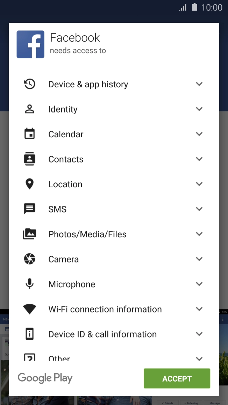
Task: Select the Wi-Fi connection icon
Action: 30,309
